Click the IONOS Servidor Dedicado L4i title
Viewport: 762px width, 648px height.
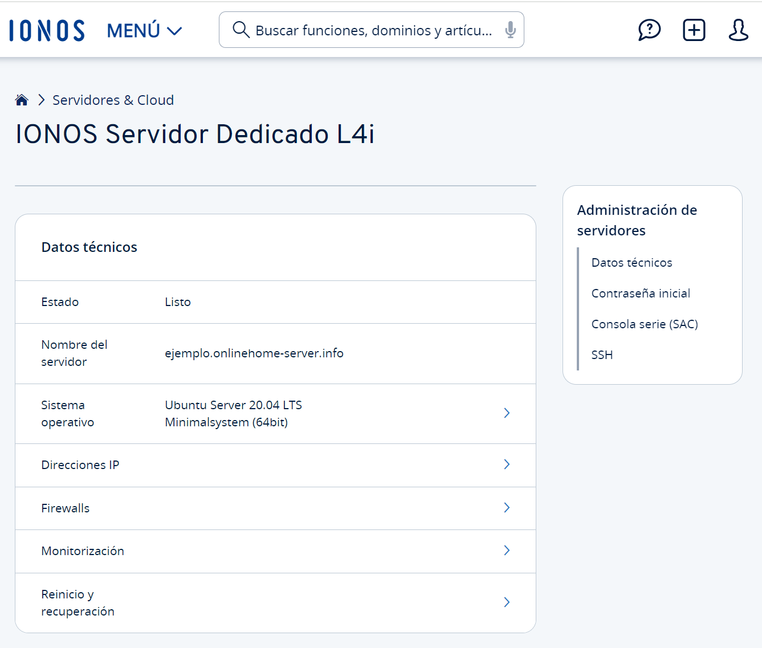195,135
